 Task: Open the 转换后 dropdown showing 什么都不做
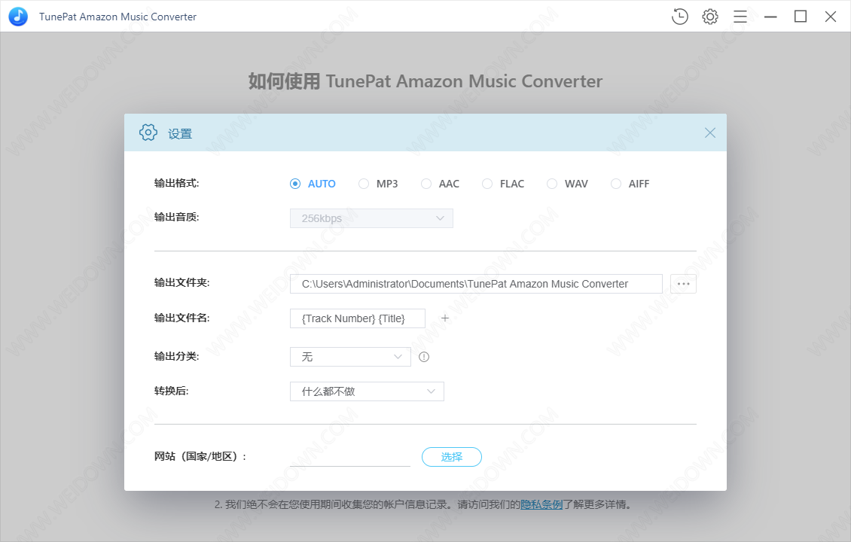[x=367, y=391]
